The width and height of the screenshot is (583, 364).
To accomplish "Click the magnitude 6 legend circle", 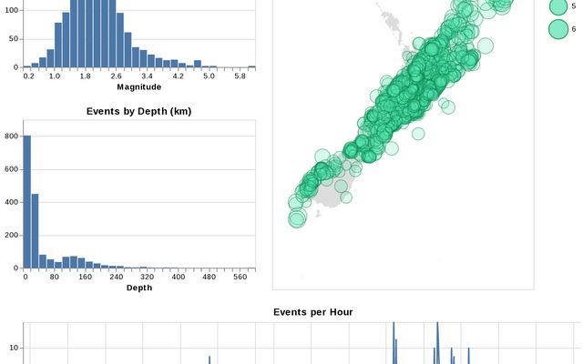I will pos(557,29).
